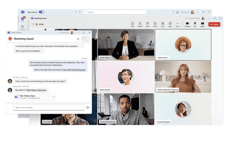Click profile avatar in Marketing review title bar
The image size is (228, 141).
(203, 18)
